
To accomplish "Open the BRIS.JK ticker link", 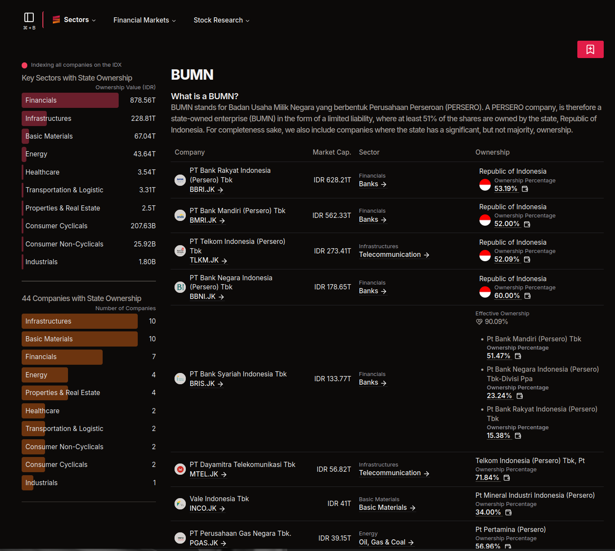I will tap(207, 384).
